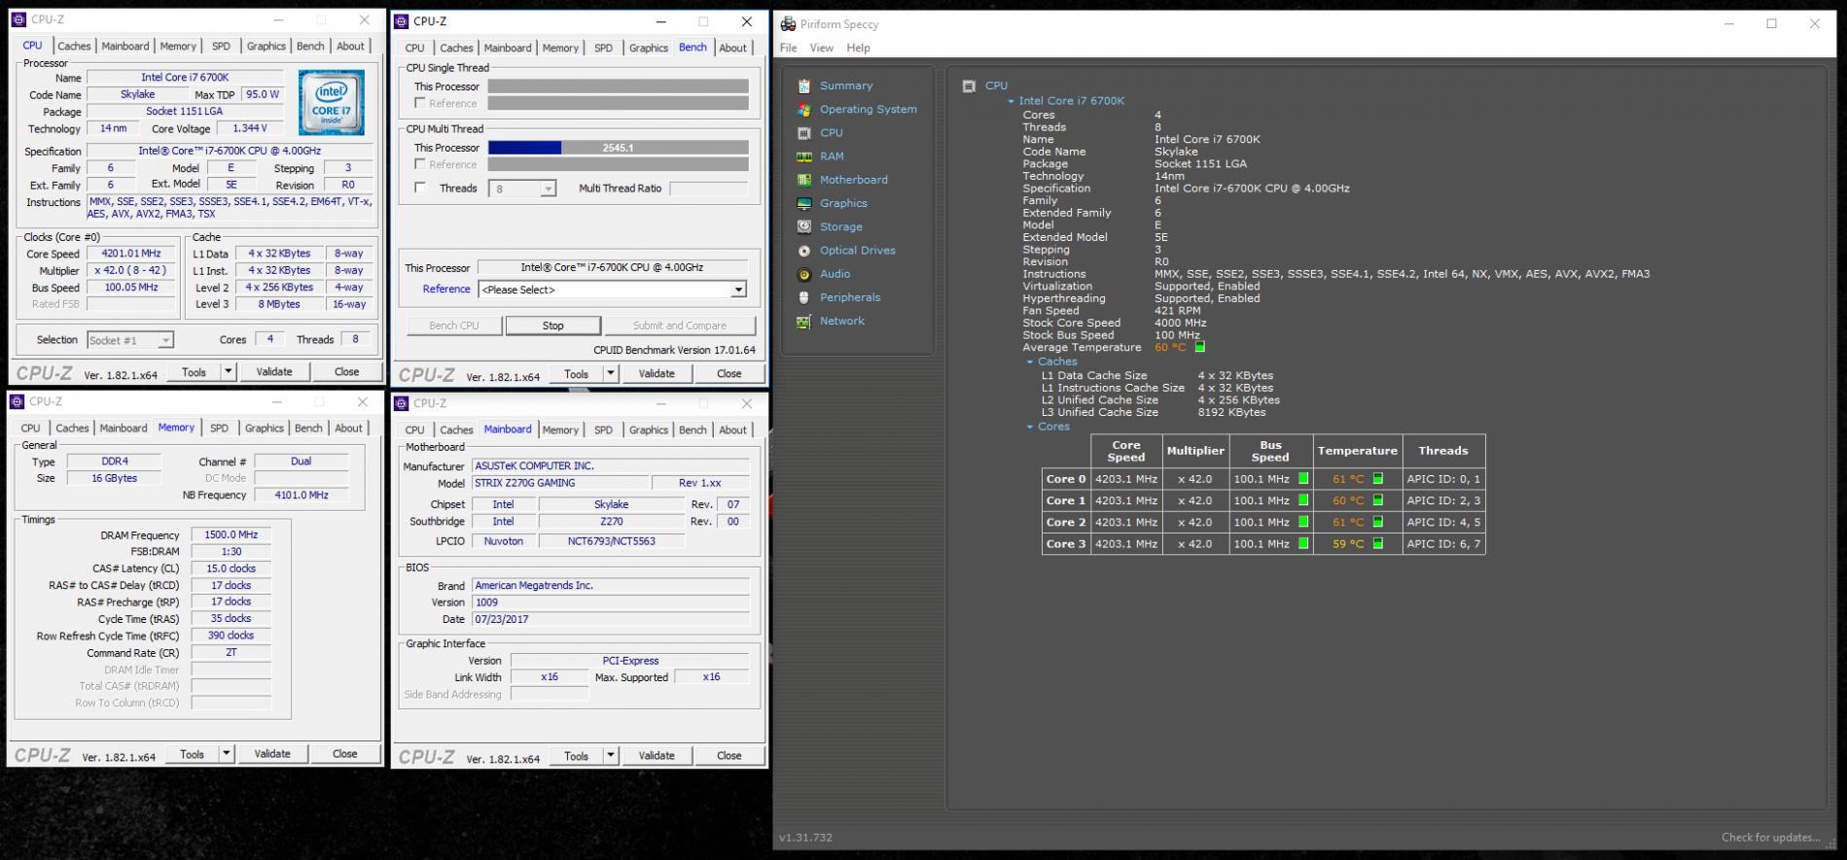1847x860 pixels.
Task: Open Tools dropdown arrow in Mainboard window
Action: pyautogui.click(x=611, y=755)
